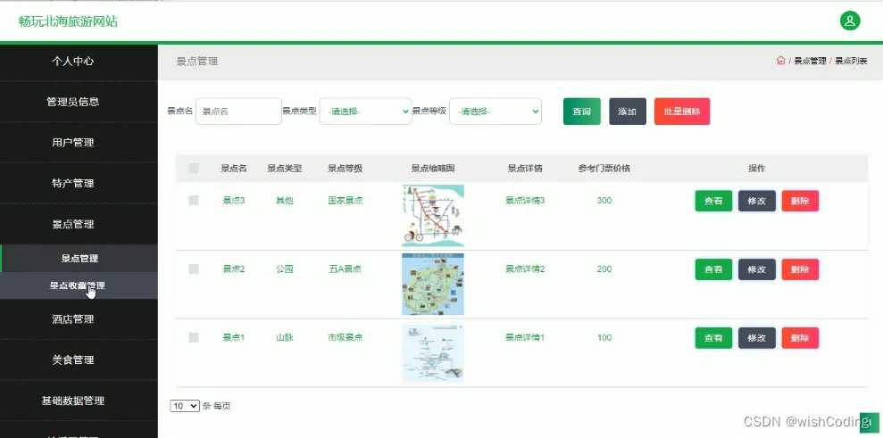Click the 畅玩北海旅游网站 site title

[x=68, y=21]
